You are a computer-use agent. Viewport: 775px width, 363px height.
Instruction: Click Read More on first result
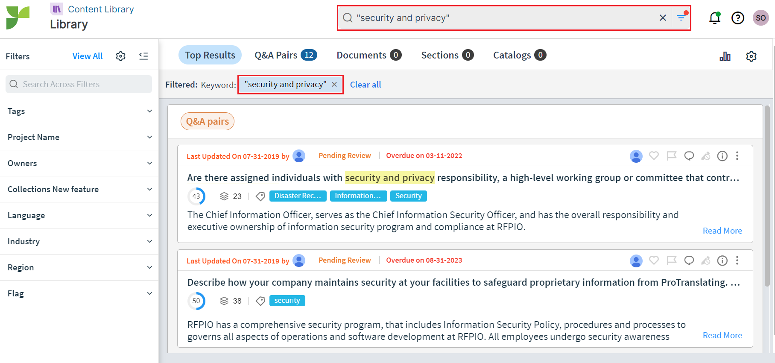point(722,231)
